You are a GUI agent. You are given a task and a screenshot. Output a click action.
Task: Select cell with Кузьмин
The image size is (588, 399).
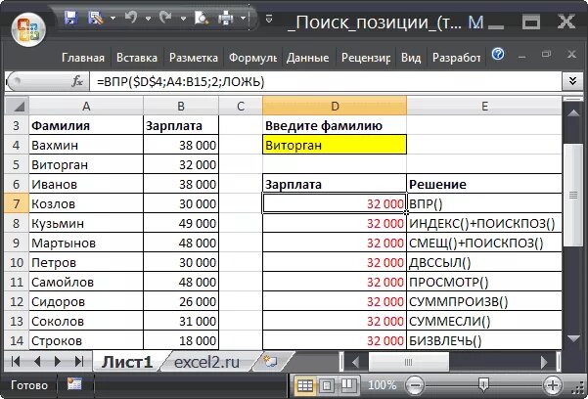(86, 224)
